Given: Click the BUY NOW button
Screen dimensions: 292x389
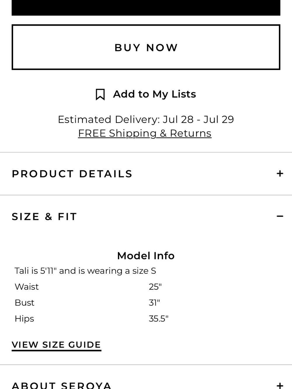Looking at the screenshot, I should click(146, 47).
